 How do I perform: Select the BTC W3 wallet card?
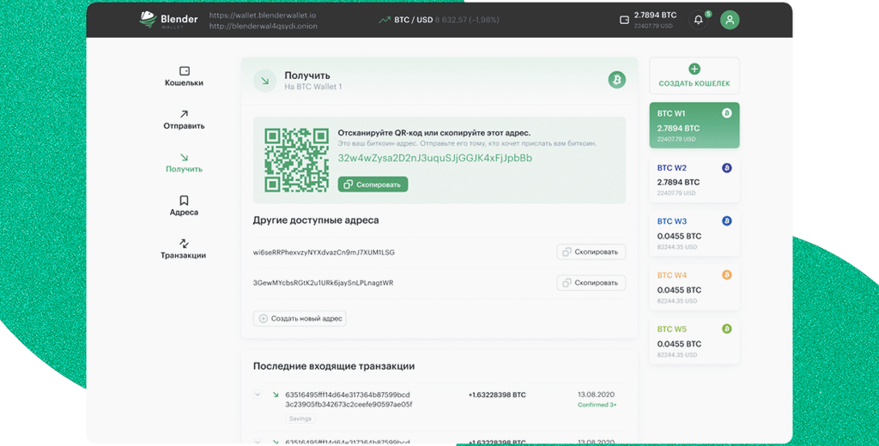click(694, 233)
